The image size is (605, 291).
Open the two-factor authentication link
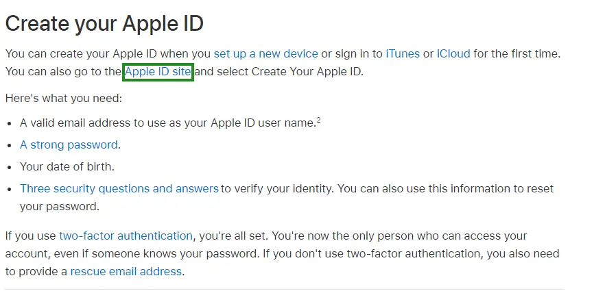[126, 236]
